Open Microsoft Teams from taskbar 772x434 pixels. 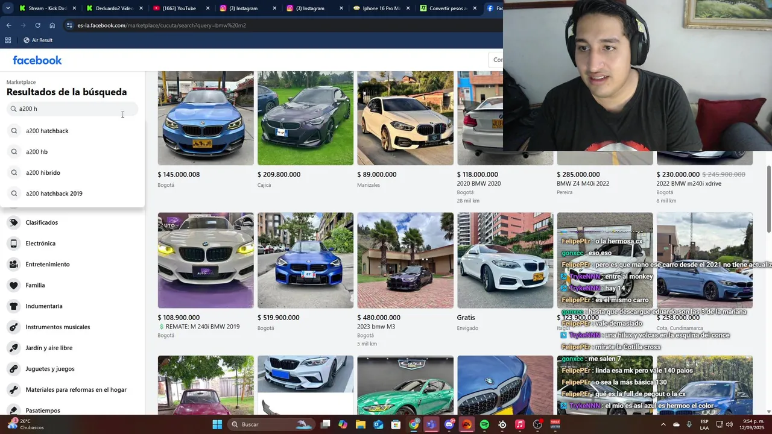[431, 424]
